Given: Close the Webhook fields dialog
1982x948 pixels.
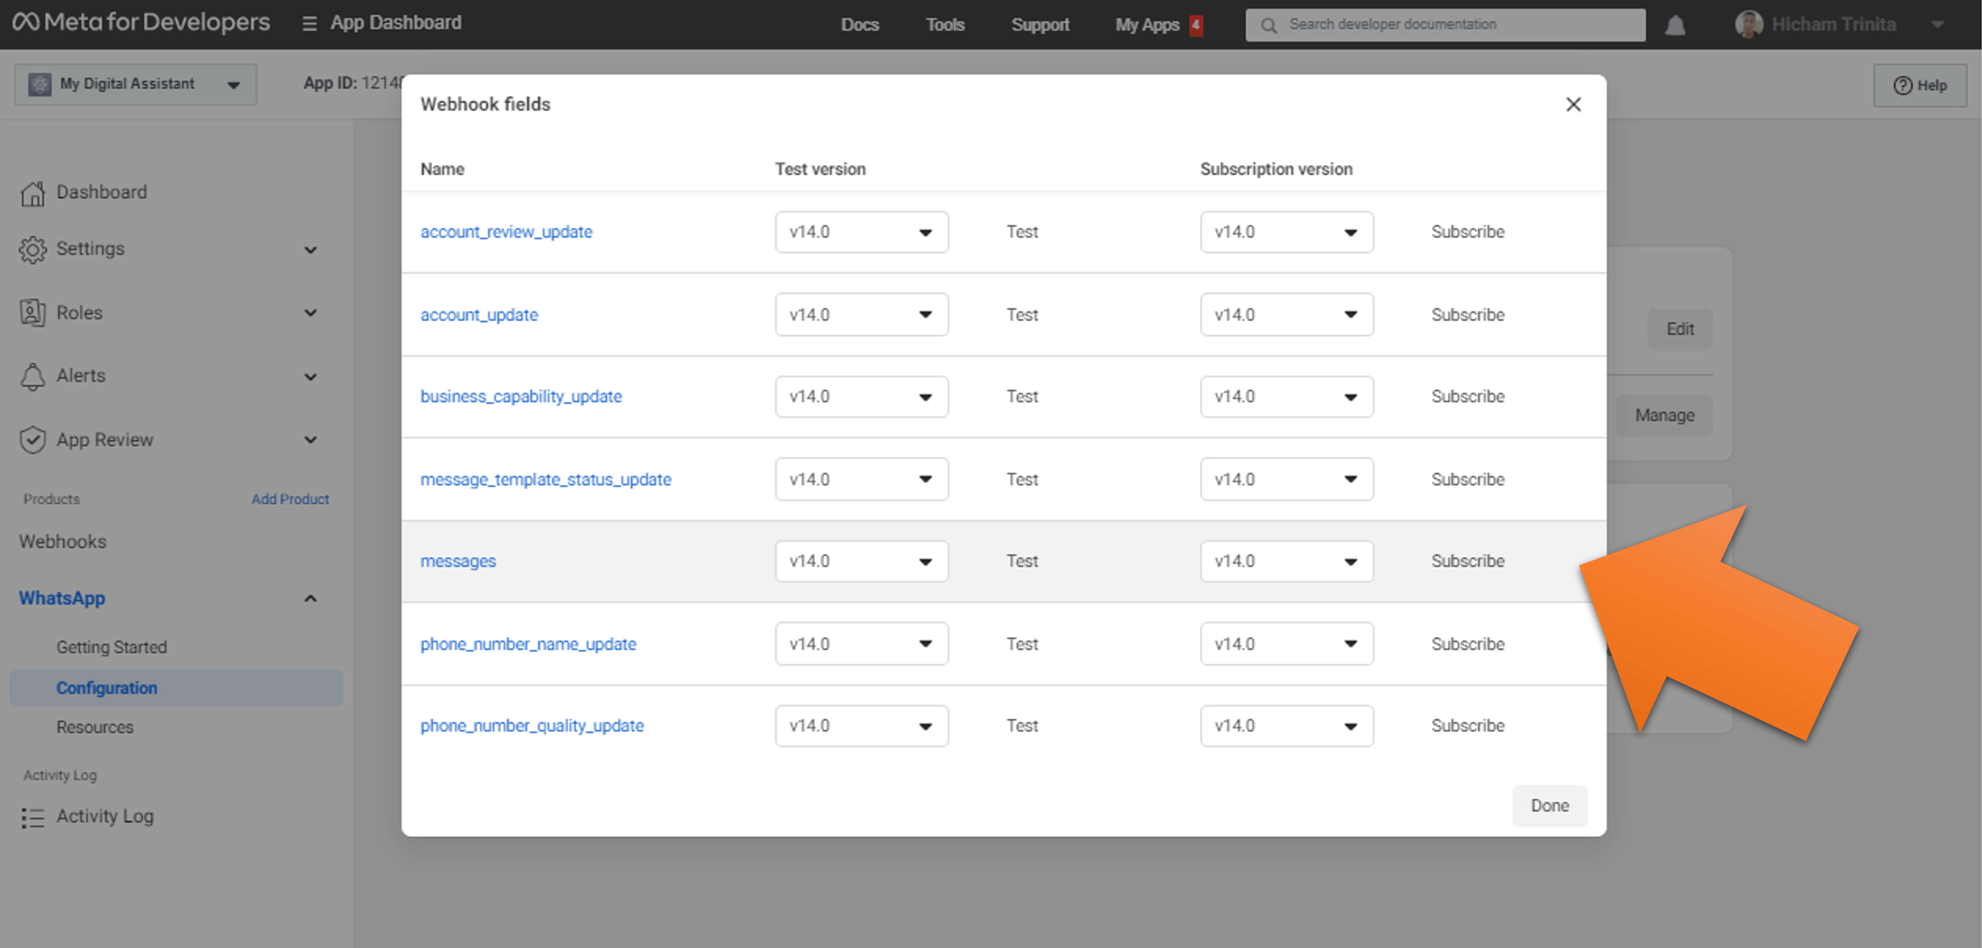Looking at the screenshot, I should [x=1573, y=104].
